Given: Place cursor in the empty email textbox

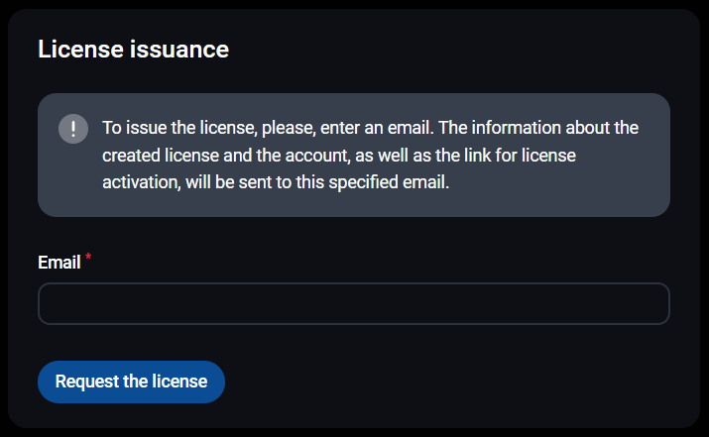Looking at the screenshot, I should coord(354,303).
